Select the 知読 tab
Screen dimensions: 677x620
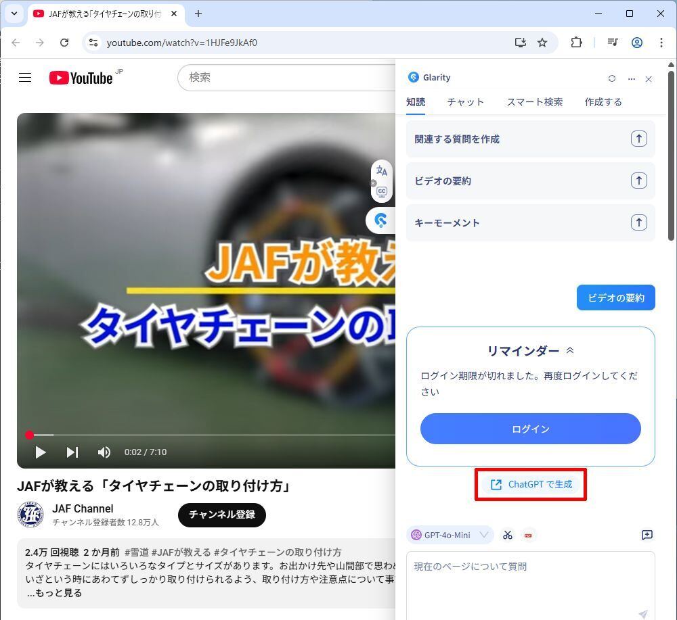tap(416, 102)
